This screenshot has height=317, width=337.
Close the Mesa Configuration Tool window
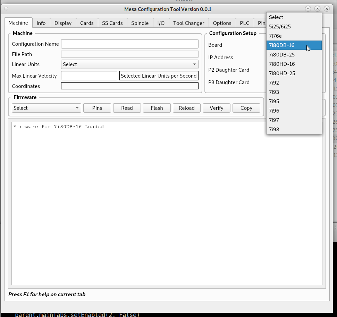coord(327,9)
